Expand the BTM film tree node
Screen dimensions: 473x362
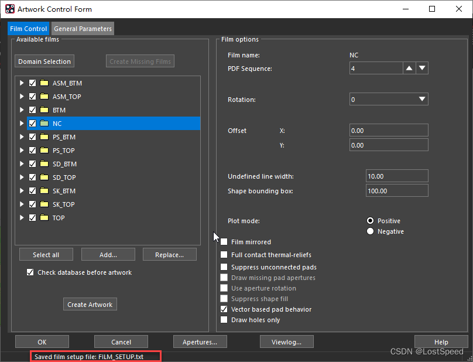(22, 110)
